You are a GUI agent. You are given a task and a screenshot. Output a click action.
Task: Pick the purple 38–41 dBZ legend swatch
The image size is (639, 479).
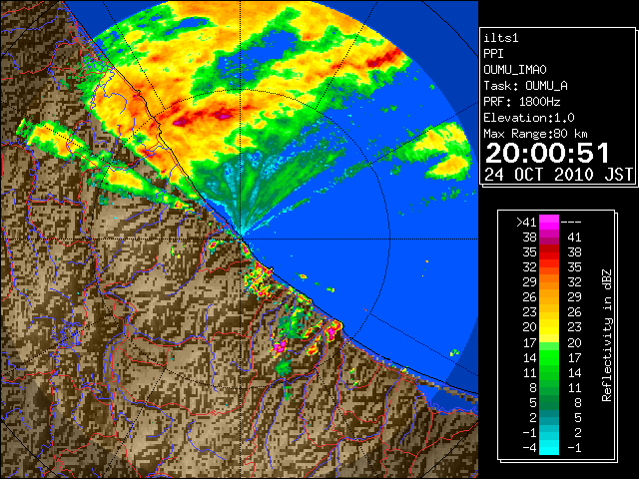pos(549,238)
